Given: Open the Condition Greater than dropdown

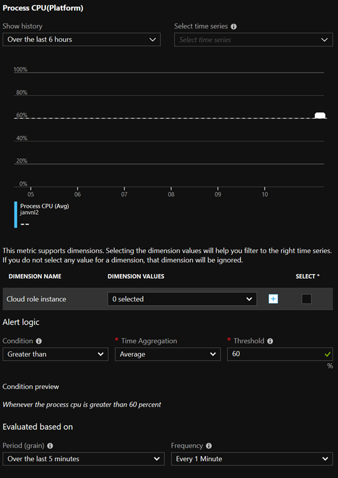Looking at the screenshot, I should click(55, 354).
